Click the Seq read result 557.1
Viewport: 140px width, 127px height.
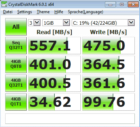coord(54,46)
